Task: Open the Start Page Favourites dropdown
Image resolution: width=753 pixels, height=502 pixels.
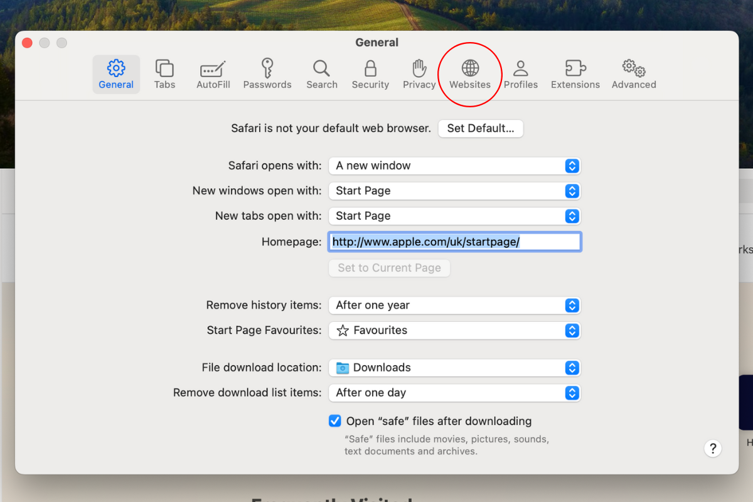Action: tap(454, 330)
